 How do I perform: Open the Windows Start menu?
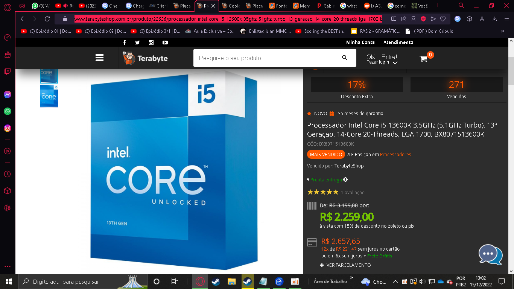click(8, 281)
